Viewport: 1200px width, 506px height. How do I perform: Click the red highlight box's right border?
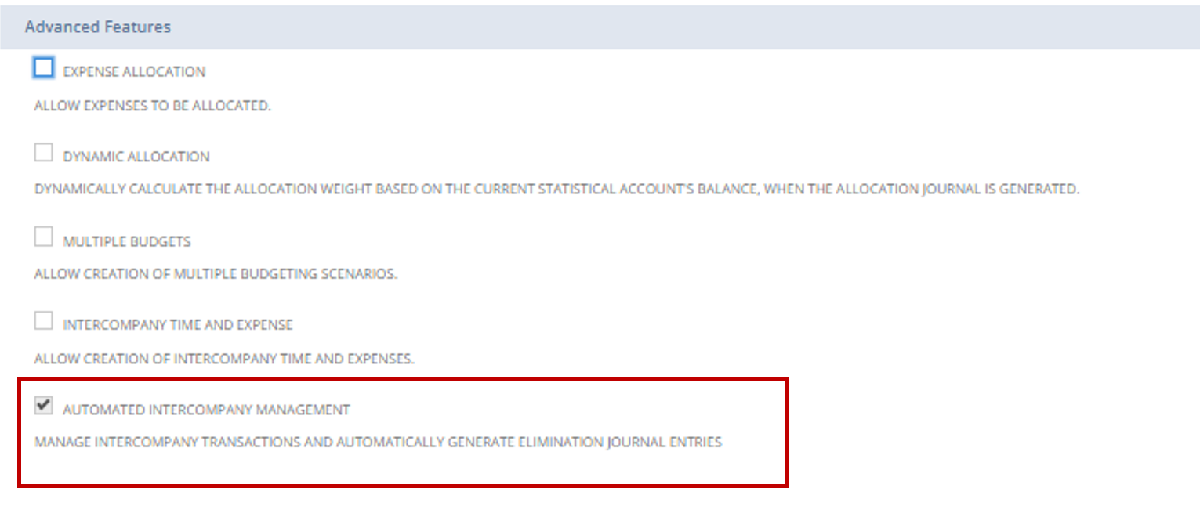[786, 431]
